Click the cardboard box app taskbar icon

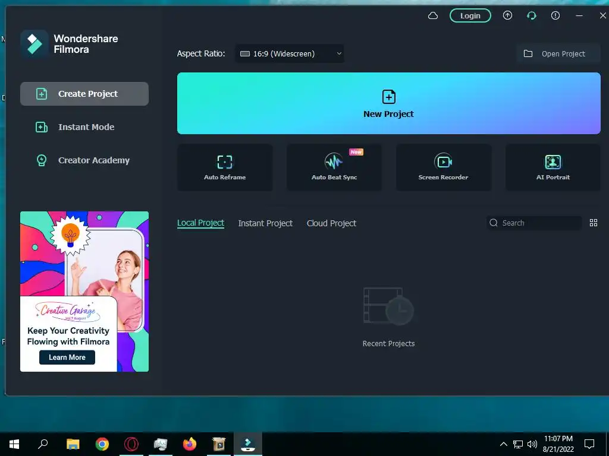[219, 444]
